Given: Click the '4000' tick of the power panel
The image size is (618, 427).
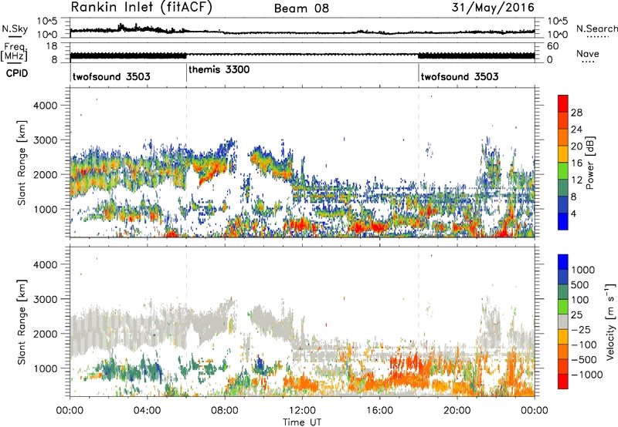Looking at the screenshot, I should coord(45,106).
